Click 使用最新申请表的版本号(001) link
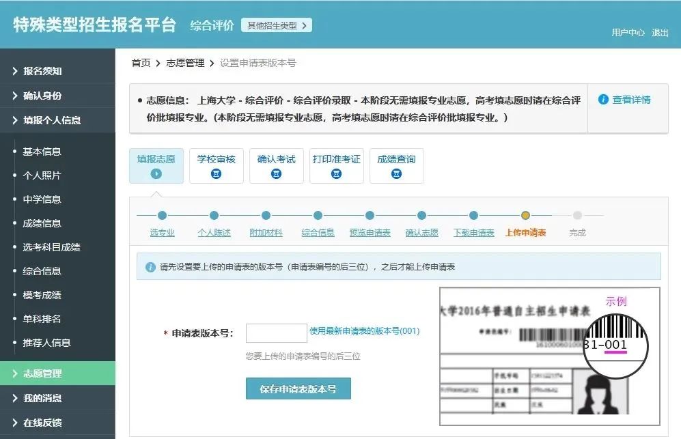The height and width of the screenshot is (439, 681). tap(364, 331)
